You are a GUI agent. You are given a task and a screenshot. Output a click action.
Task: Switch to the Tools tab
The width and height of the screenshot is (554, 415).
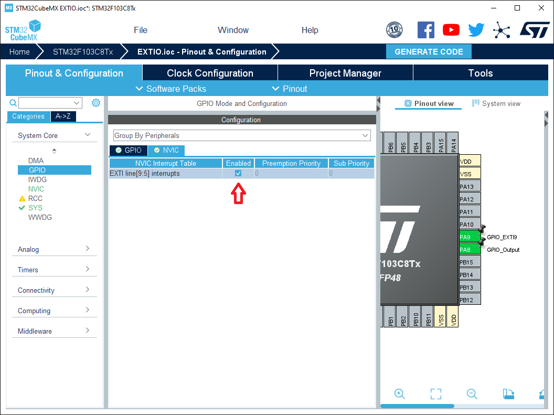pos(481,73)
